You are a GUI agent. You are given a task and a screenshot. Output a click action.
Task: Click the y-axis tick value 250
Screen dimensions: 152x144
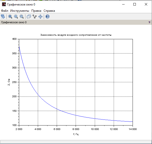(x=14, y=82)
